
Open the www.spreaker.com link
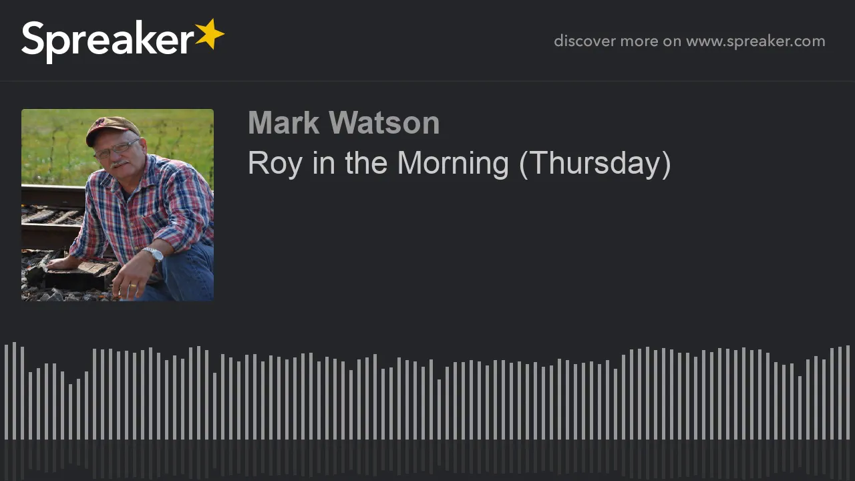755,41
